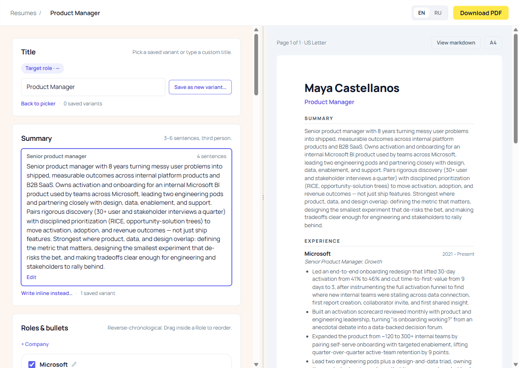Select the Target role chip
The image size is (519, 368).
[x=42, y=68]
